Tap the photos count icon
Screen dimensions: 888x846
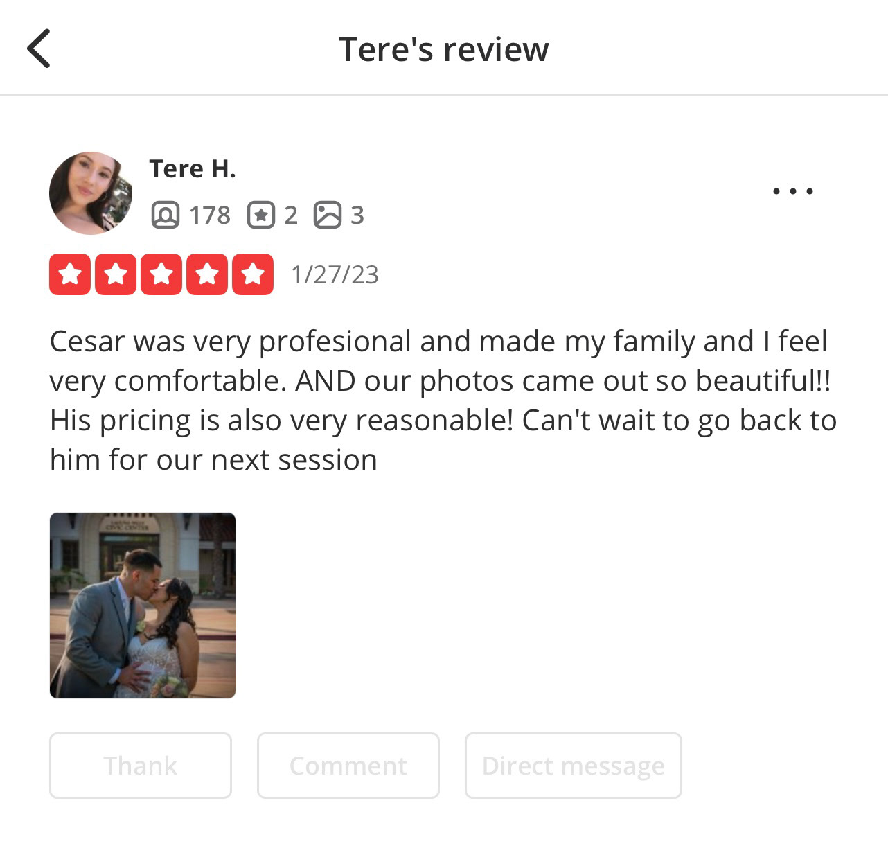click(x=328, y=215)
